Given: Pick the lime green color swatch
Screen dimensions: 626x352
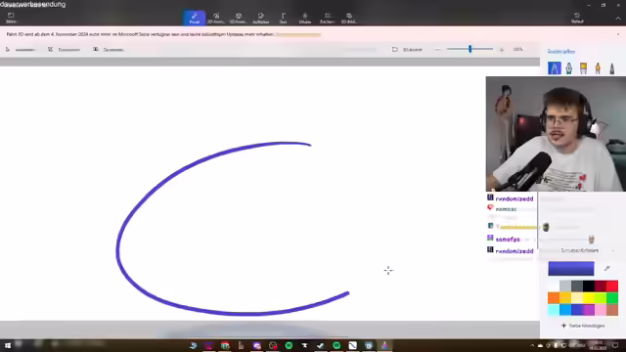Looking at the screenshot, I should click(601, 297).
